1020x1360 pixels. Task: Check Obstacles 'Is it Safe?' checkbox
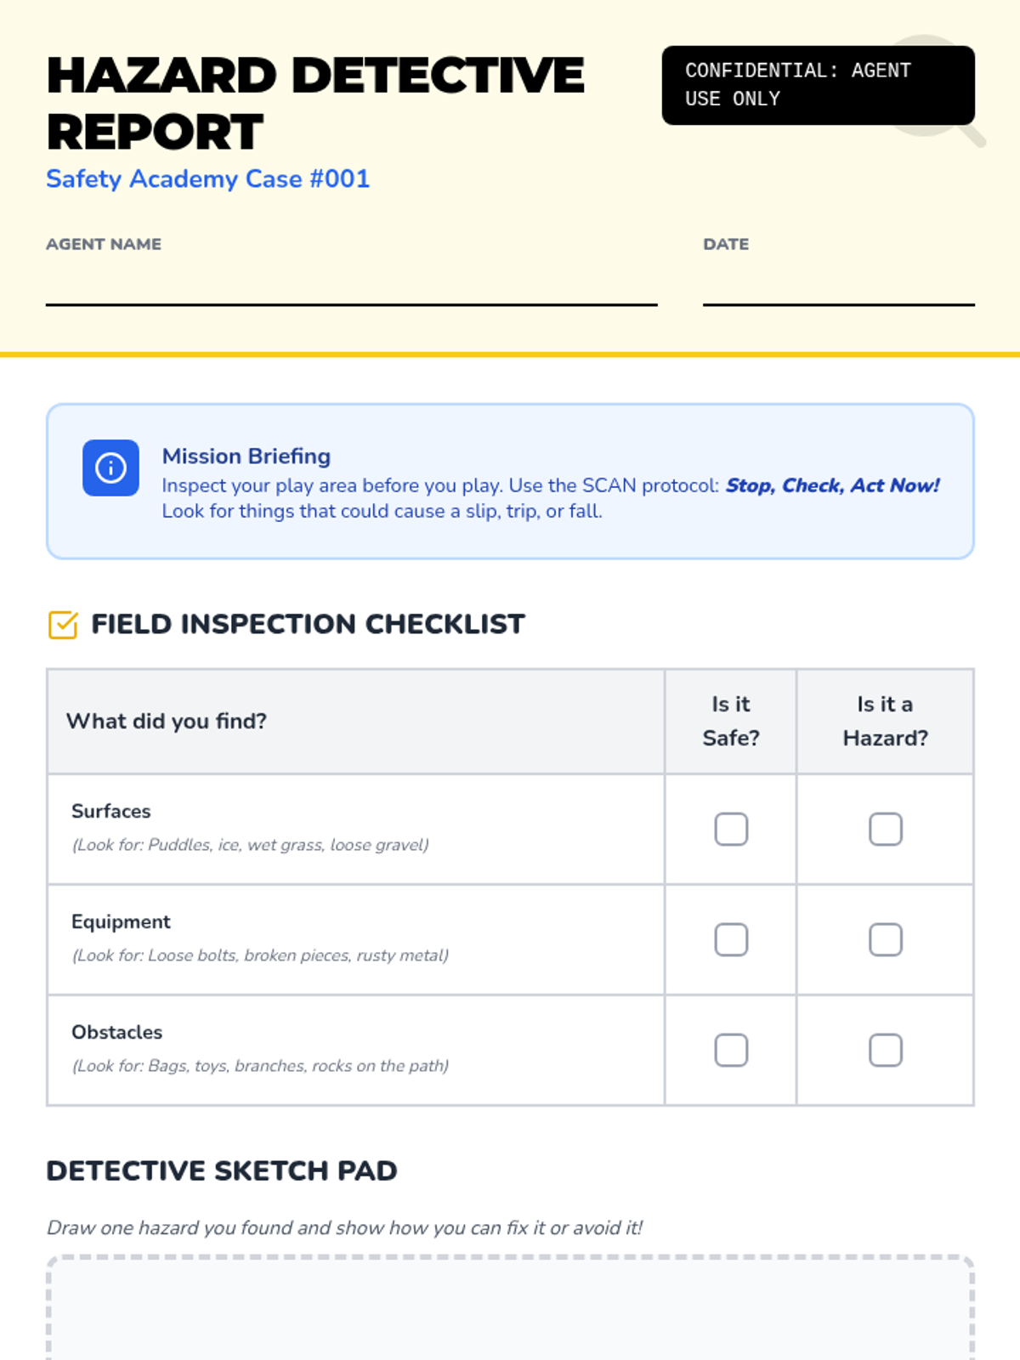[x=731, y=1050]
